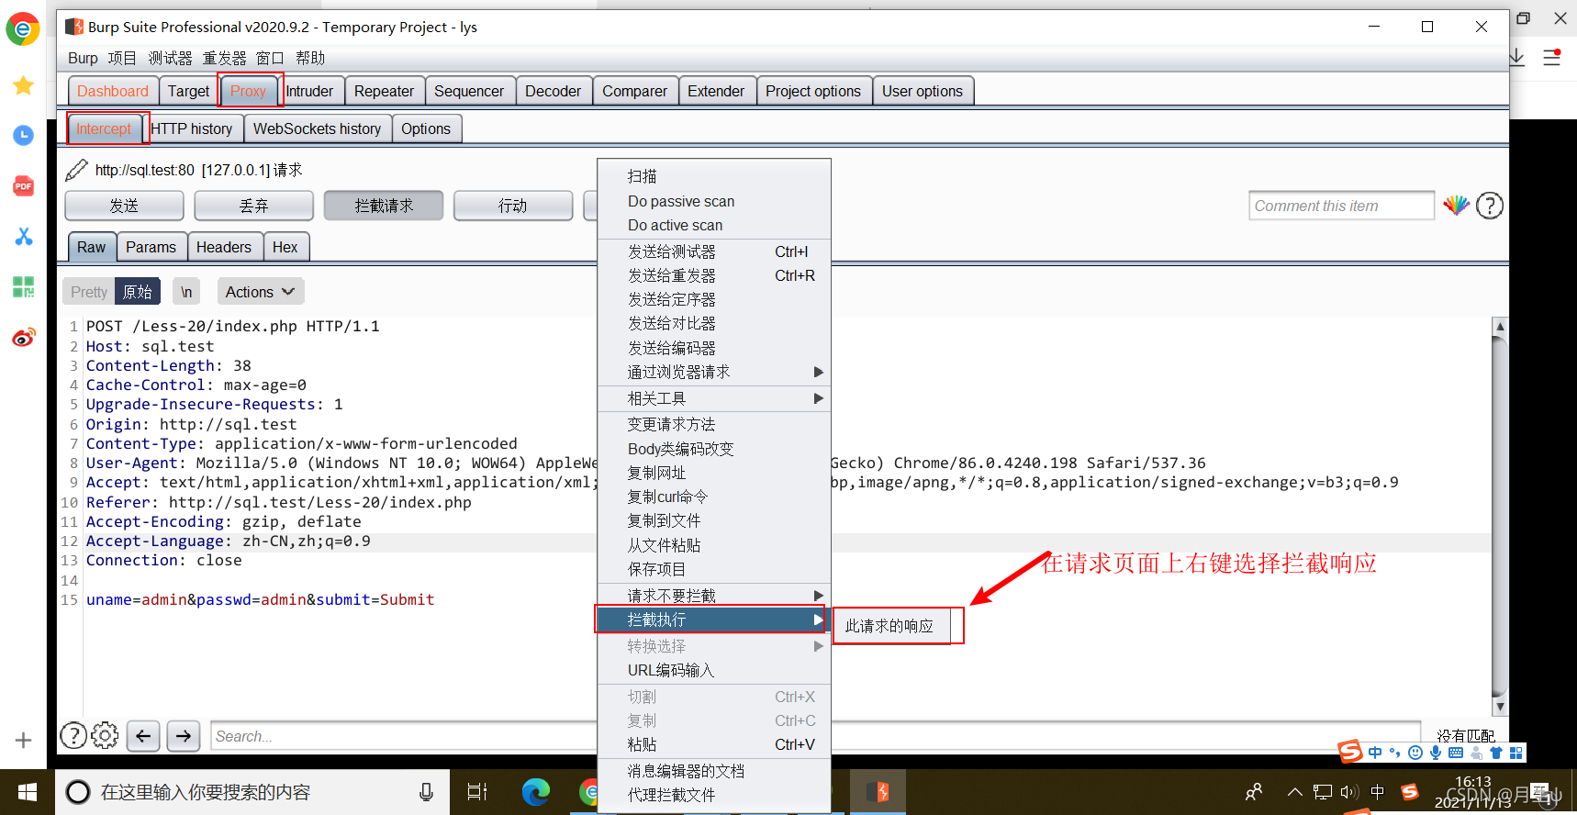This screenshot has width=1577, height=815.
Task: Select 发送给重发器 menu entry
Action: pyautogui.click(x=714, y=275)
